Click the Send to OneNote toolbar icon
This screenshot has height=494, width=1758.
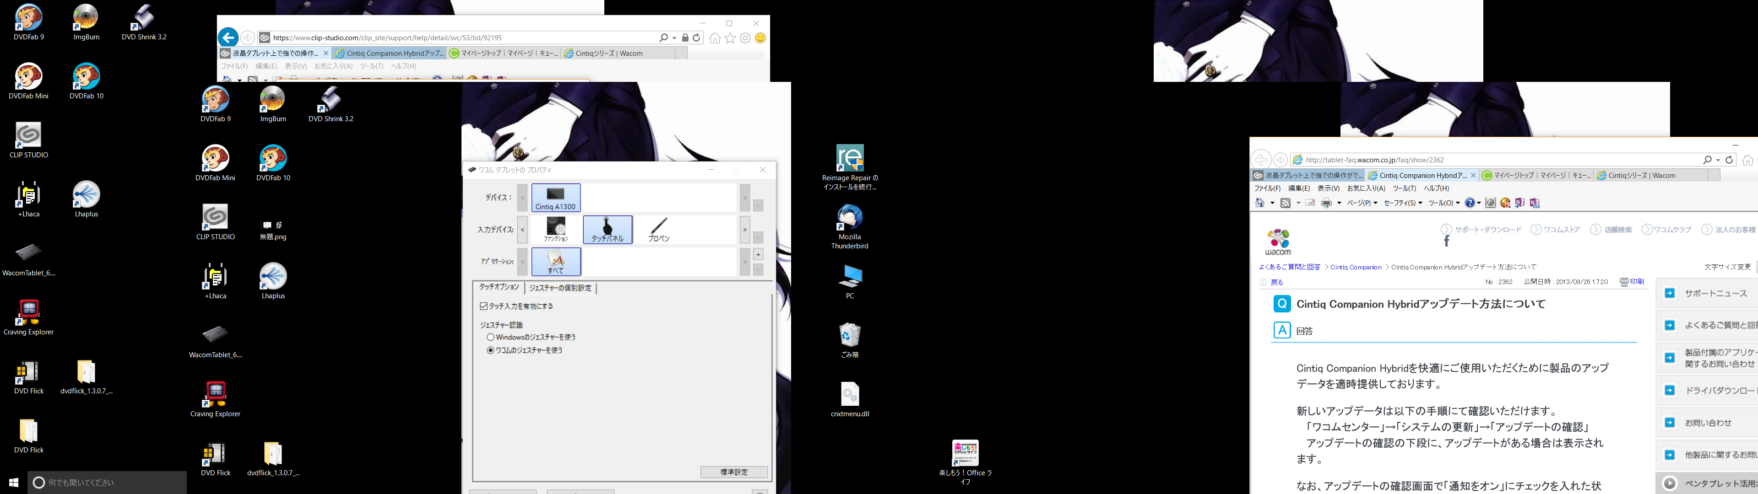(1519, 203)
